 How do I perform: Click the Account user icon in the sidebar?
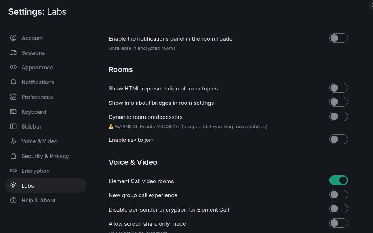(x=13, y=38)
